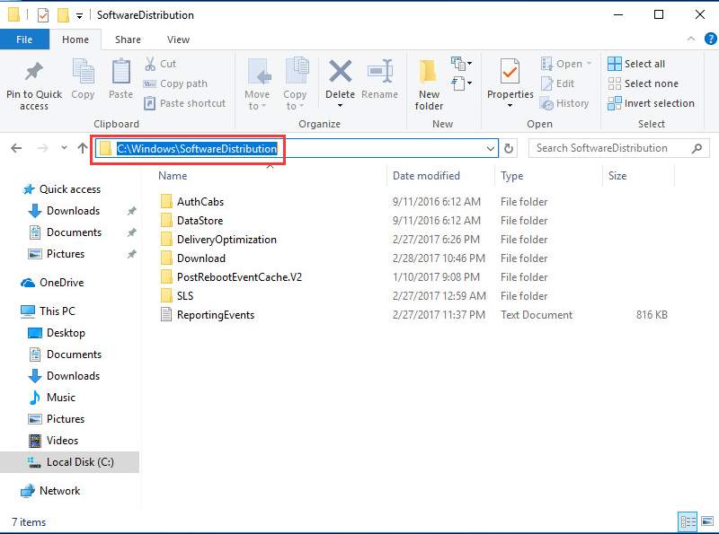Switch to Details view in status bar
Image resolution: width=719 pixels, height=534 pixels.
click(x=688, y=521)
